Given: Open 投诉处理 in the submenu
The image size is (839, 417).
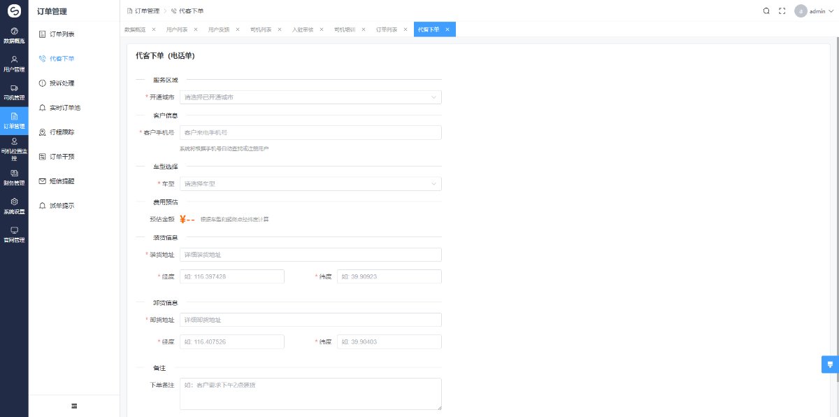Looking at the screenshot, I should [x=74, y=83].
